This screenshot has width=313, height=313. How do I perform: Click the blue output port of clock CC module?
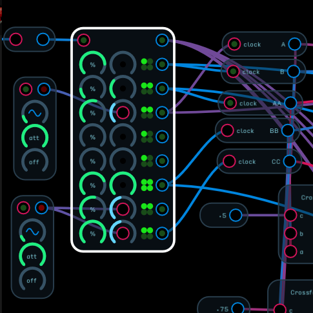click(290, 161)
